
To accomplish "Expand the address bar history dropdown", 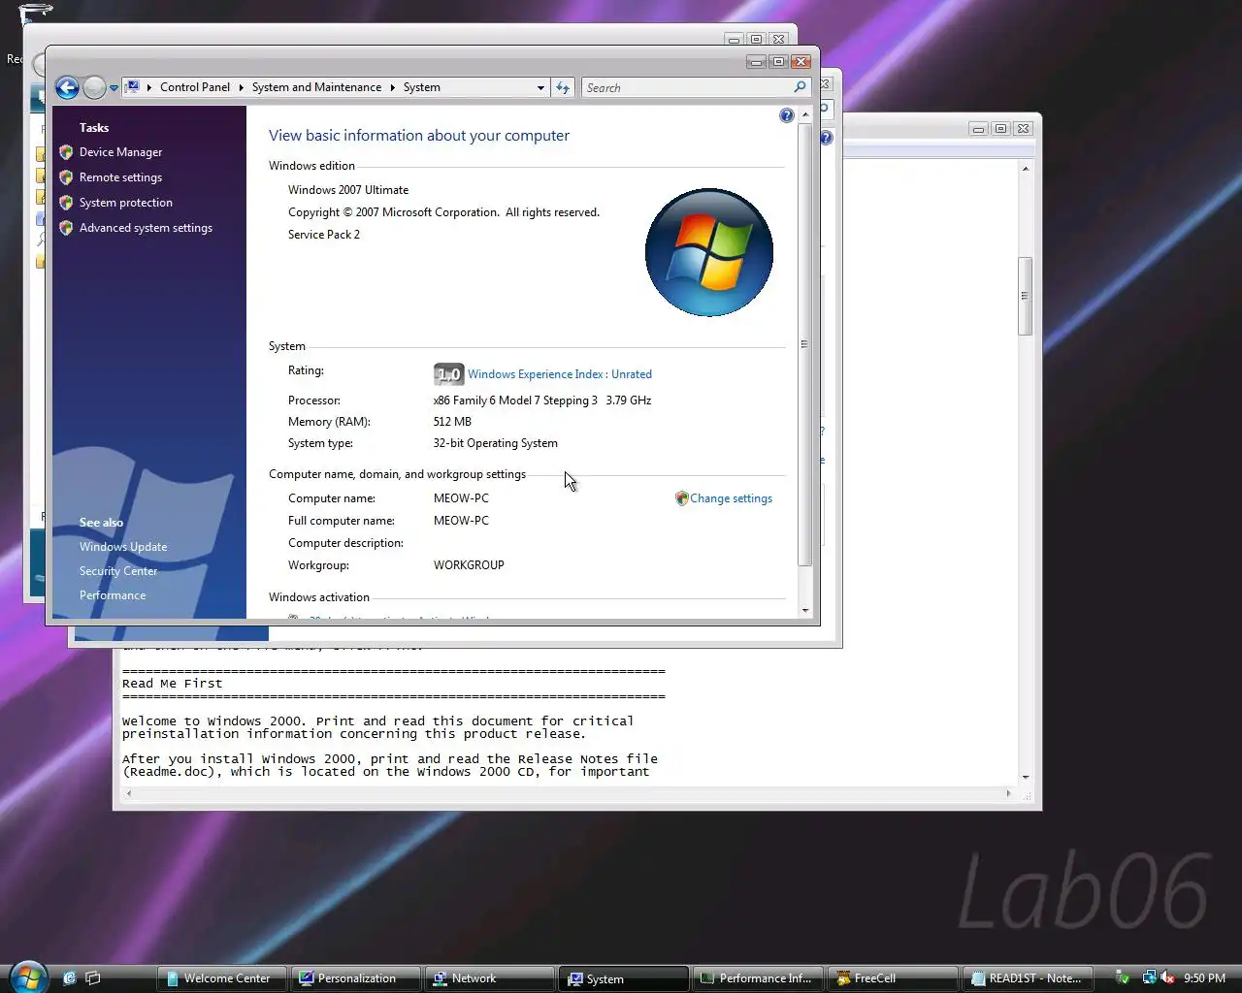I will tap(540, 87).
